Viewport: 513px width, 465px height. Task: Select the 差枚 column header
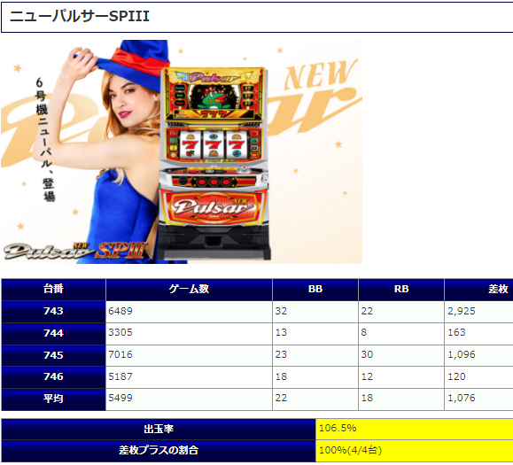point(478,290)
